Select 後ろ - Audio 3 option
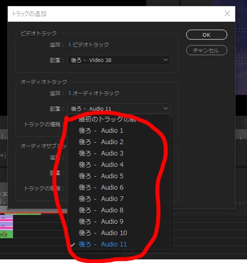The width and height of the screenshot is (247, 263). coord(119,153)
